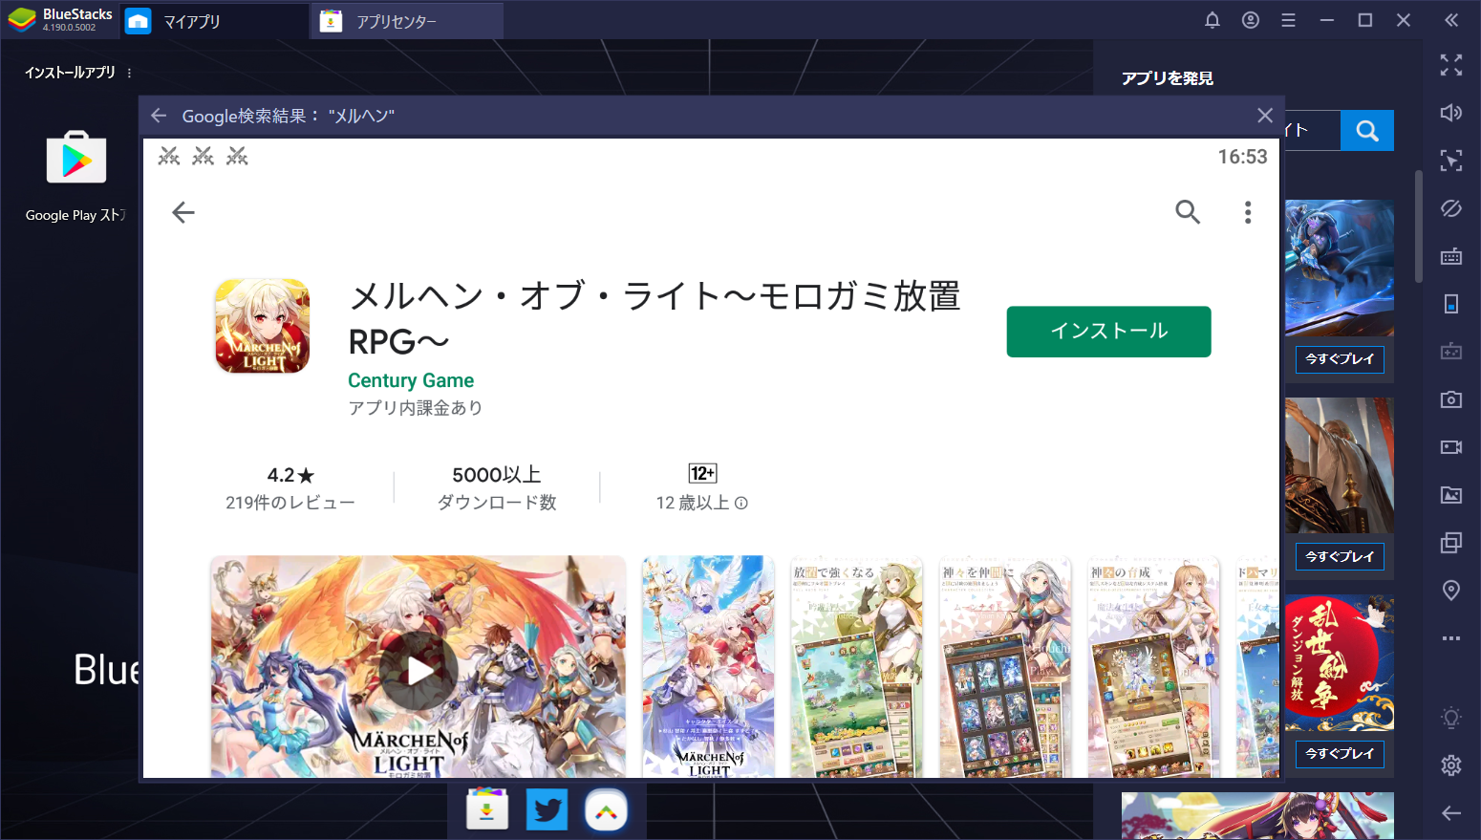Image resolution: width=1481 pixels, height=840 pixels.
Task: Close the Google search results panel
Action: pos(1265,116)
